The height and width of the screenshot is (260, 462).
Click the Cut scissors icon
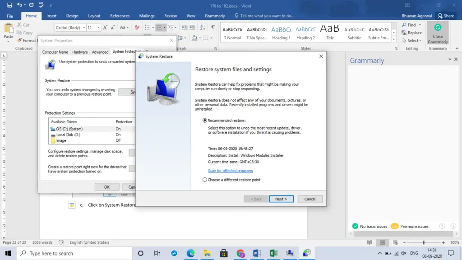(19, 25)
